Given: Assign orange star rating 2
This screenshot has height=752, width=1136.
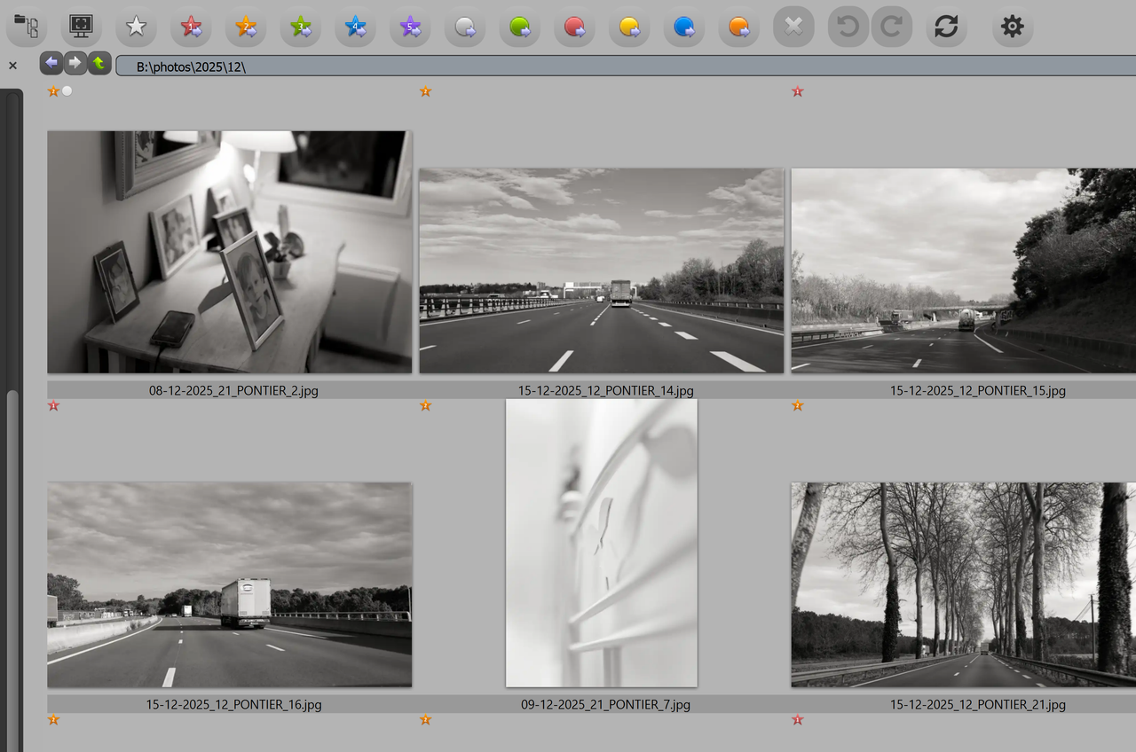Looking at the screenshot, I should click(x=246, y=27).
